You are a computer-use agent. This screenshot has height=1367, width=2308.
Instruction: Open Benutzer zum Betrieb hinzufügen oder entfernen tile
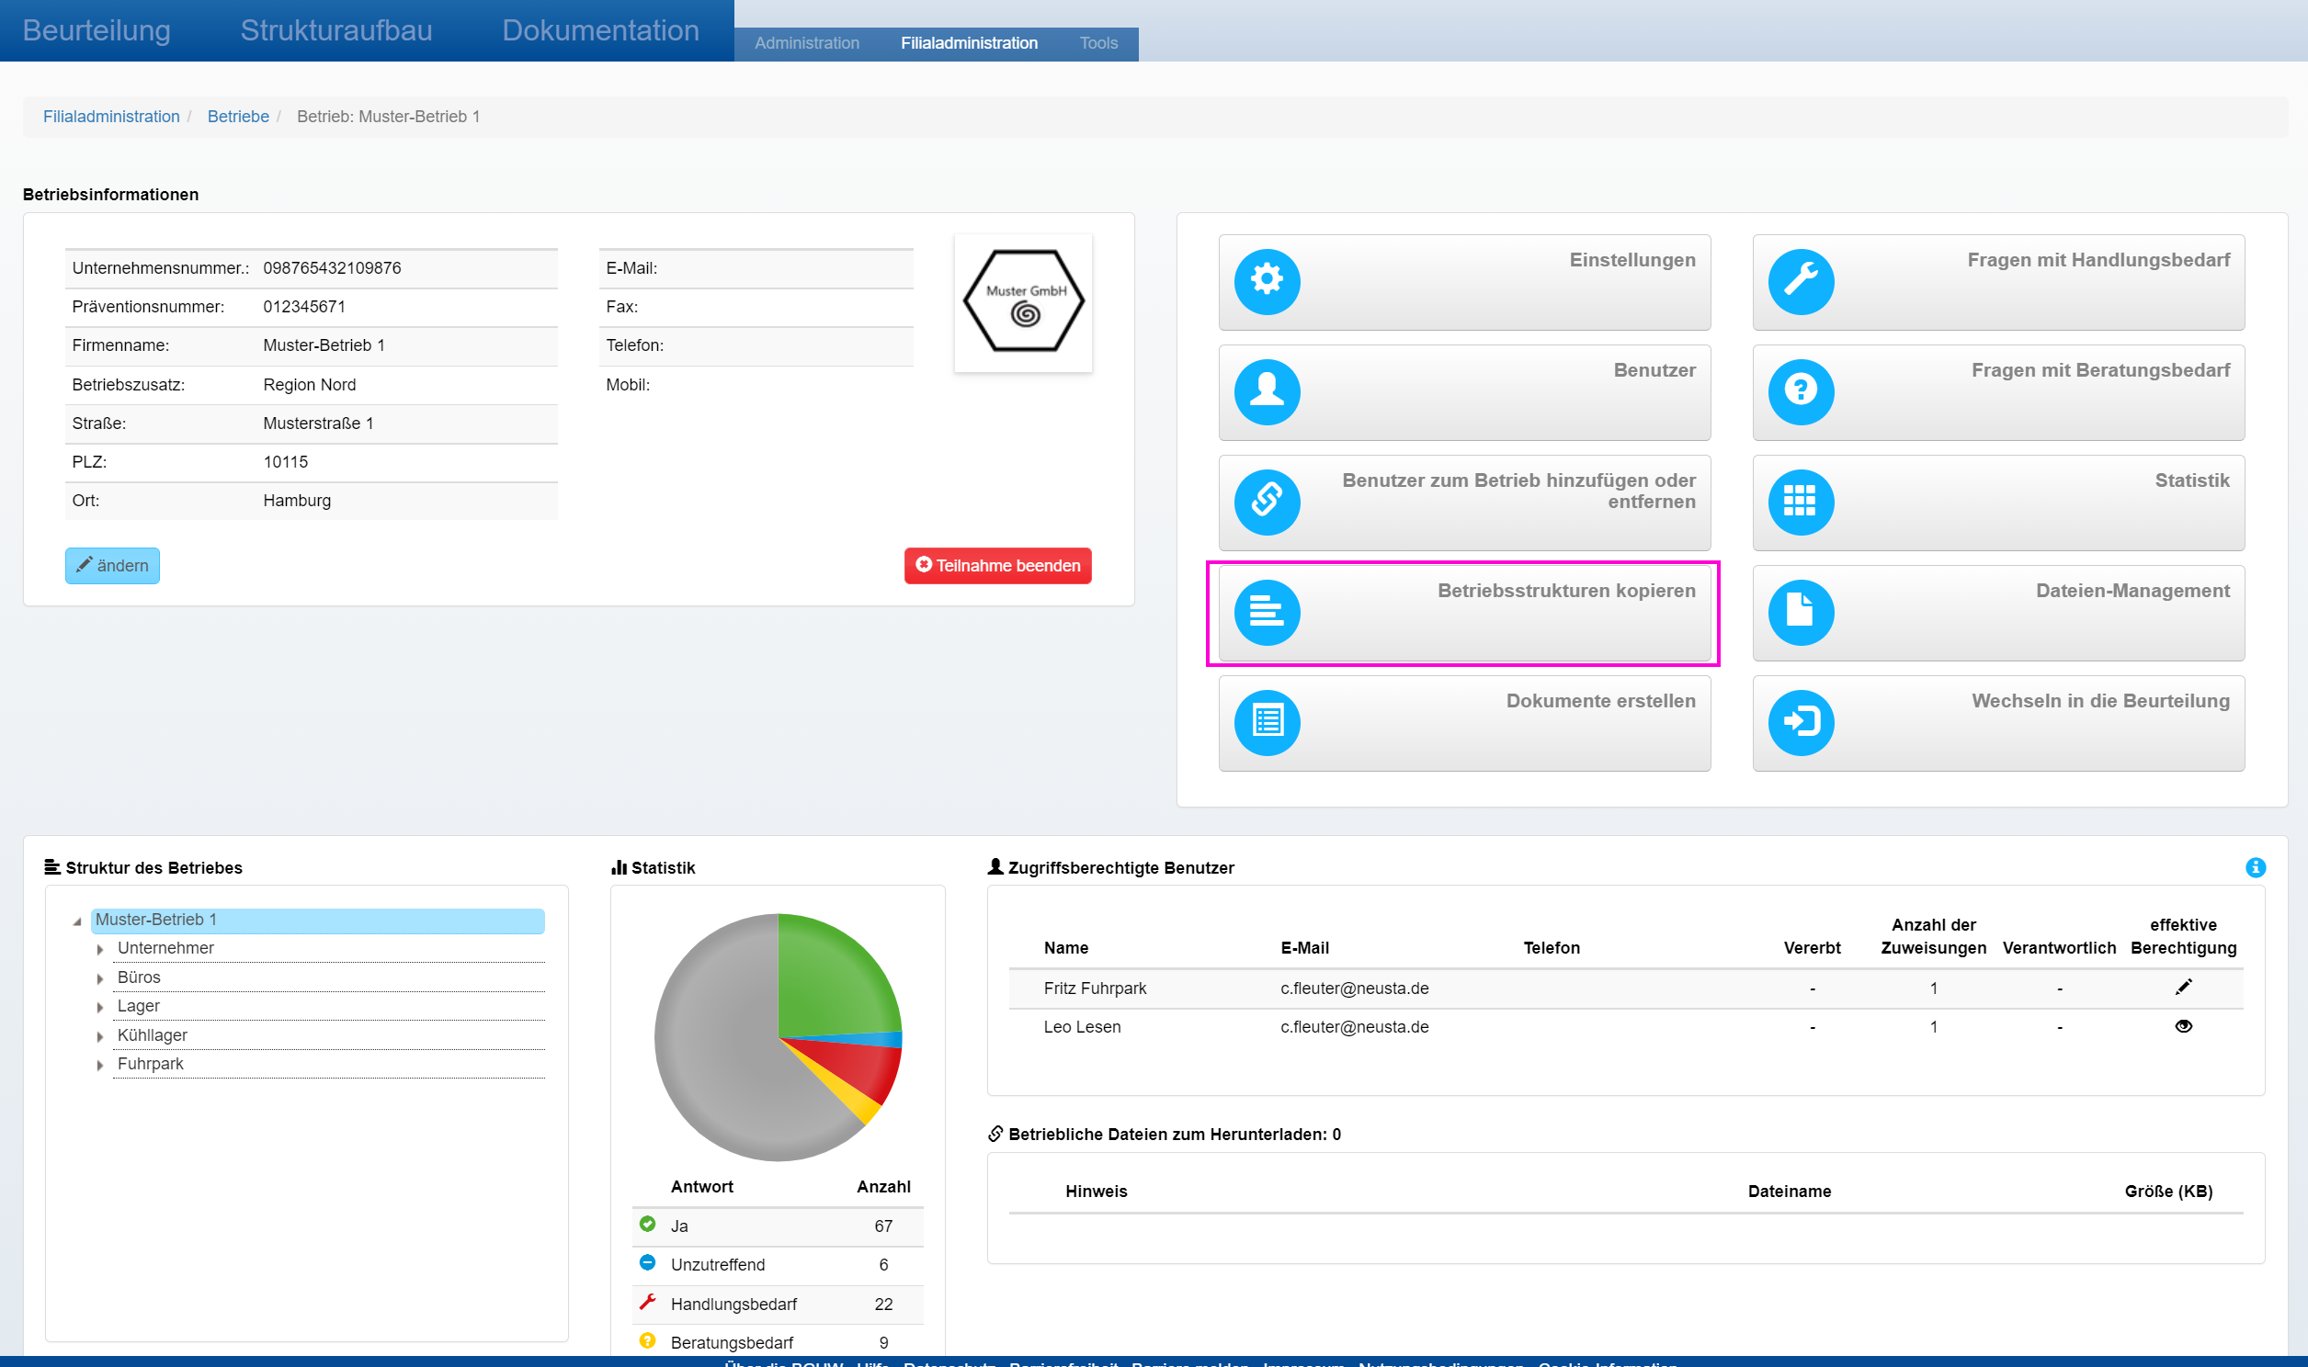1464,502
